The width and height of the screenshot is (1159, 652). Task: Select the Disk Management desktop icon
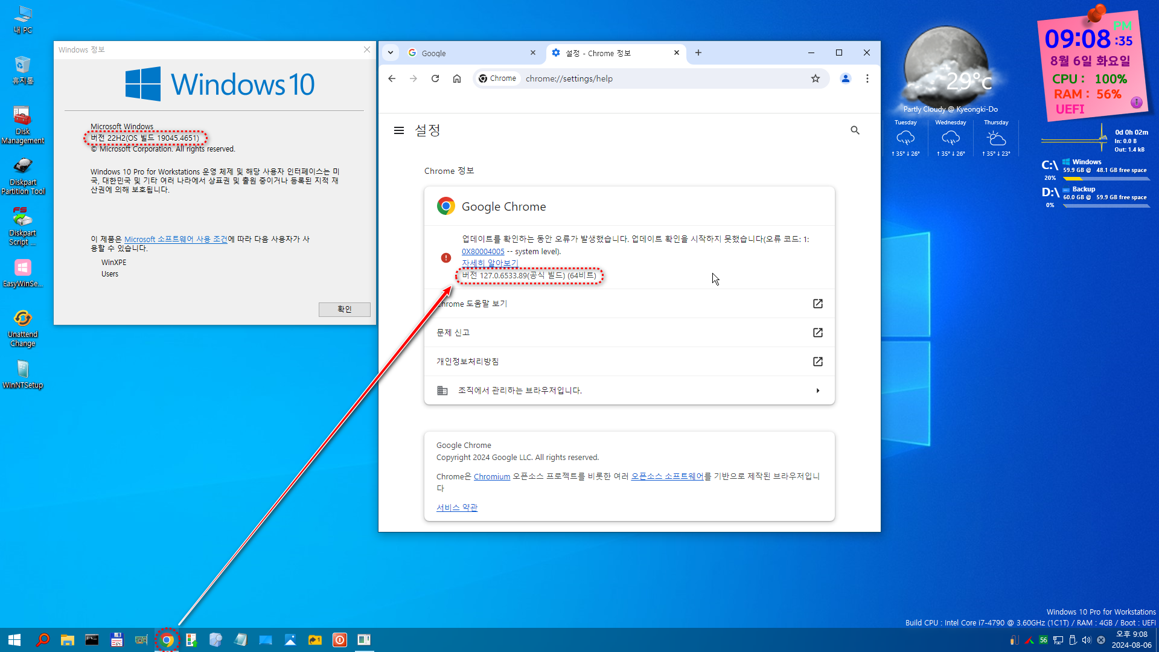23,126
